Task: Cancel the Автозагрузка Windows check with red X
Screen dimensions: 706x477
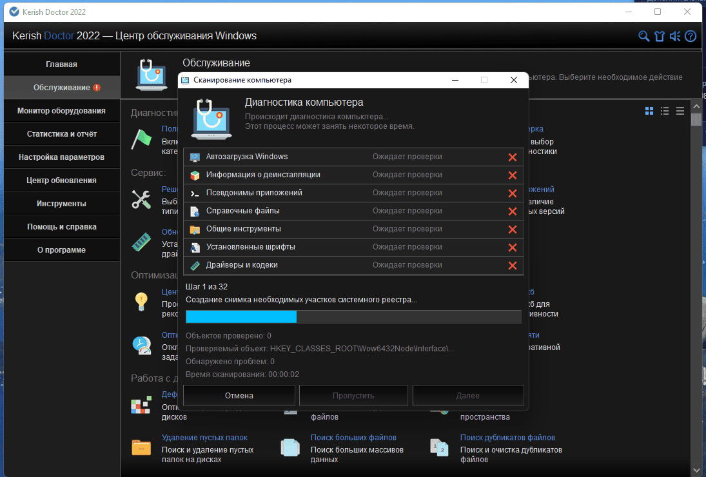Action: pos(513,157)
